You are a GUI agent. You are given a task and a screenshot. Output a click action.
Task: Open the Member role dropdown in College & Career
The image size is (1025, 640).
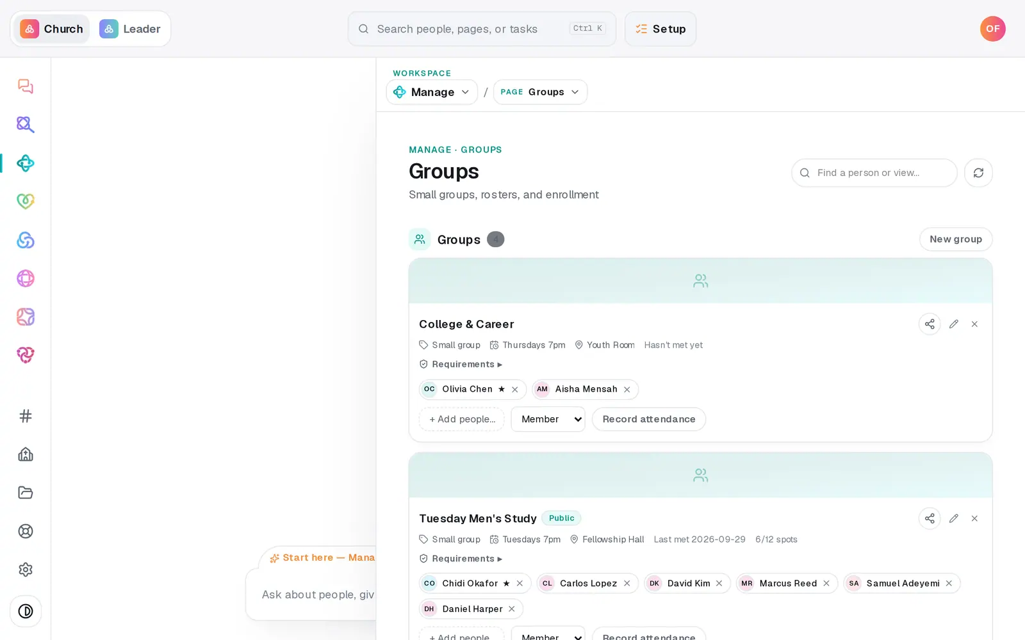point(548,419)
